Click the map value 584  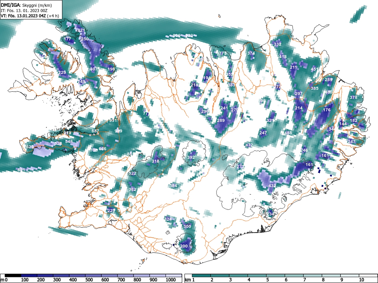point(174,186)
